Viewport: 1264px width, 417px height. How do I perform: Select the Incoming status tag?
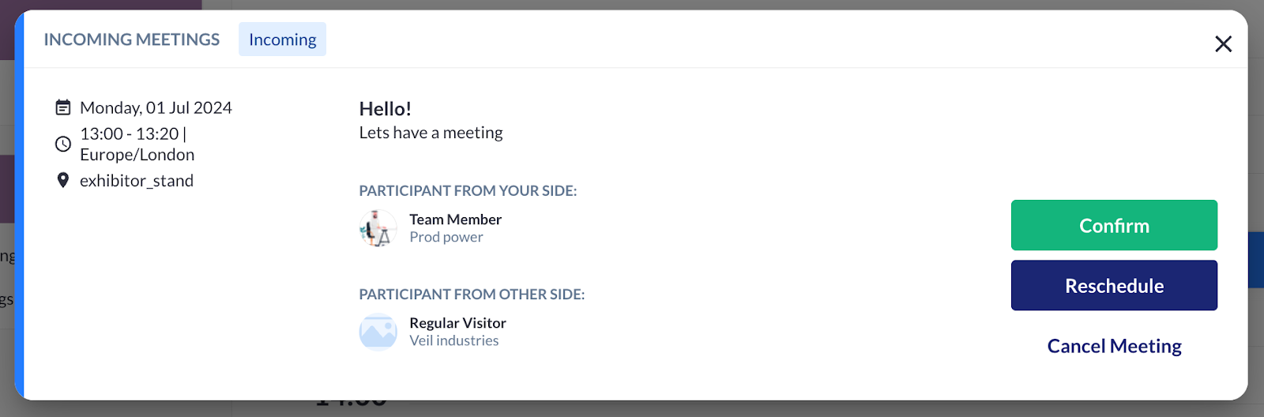click(282, 39)
